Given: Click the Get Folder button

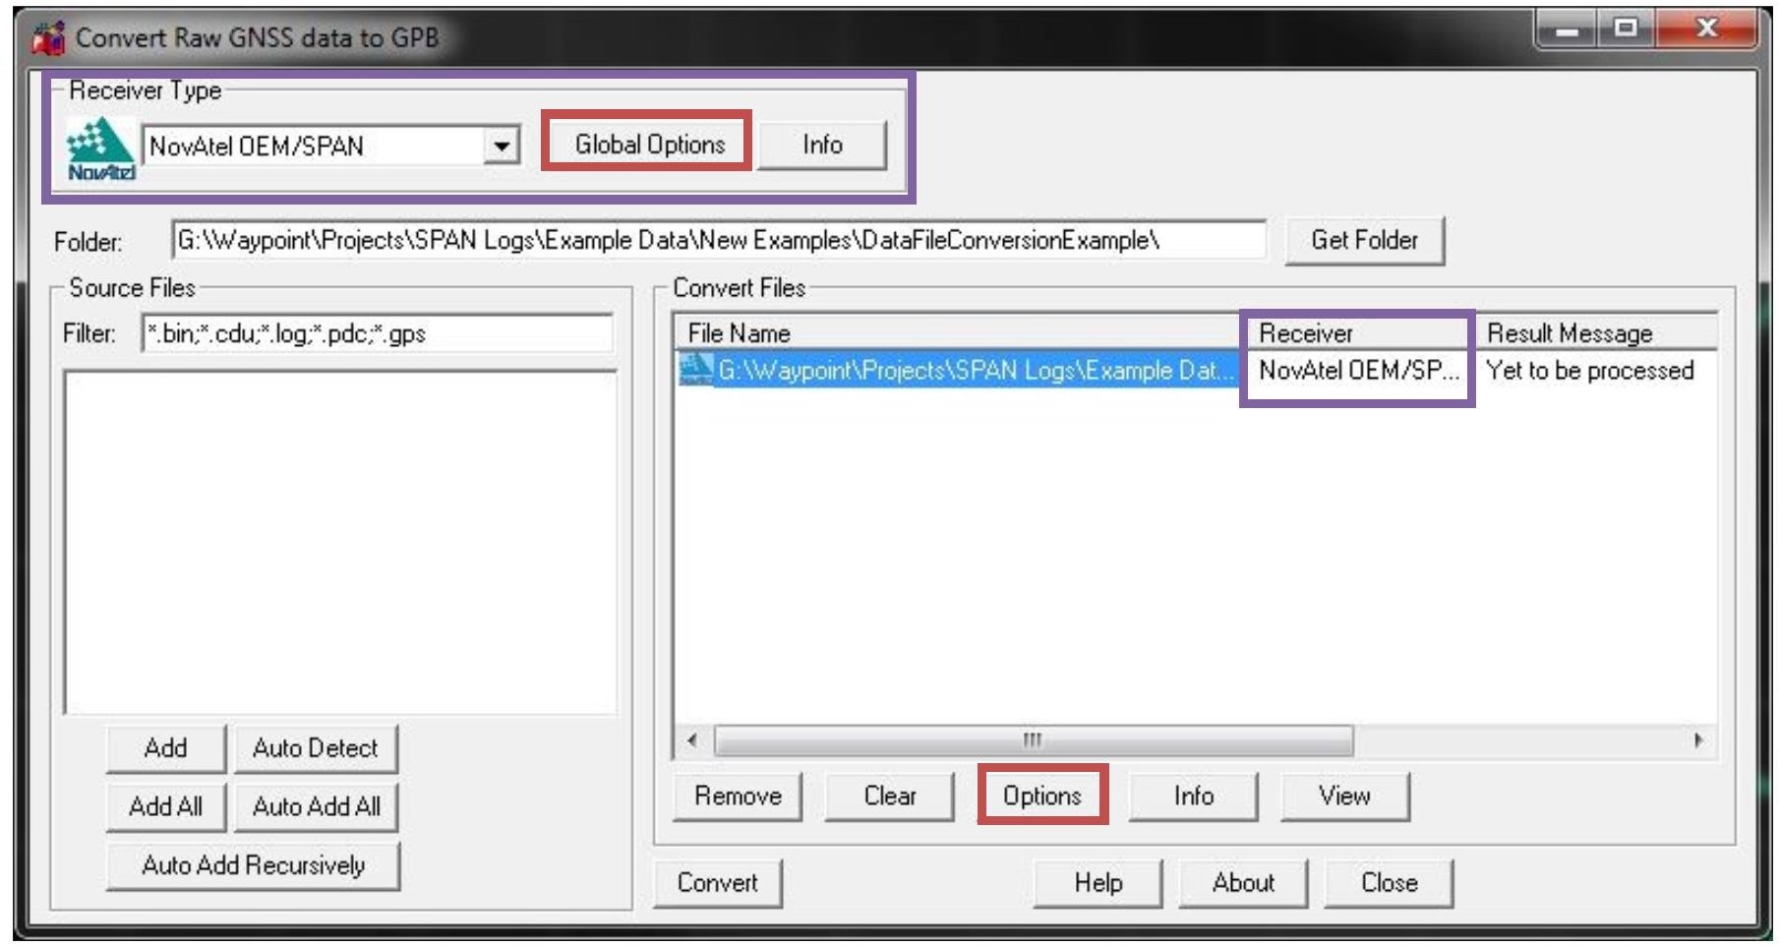Looking at the screenshot, I should (1364, 240).
